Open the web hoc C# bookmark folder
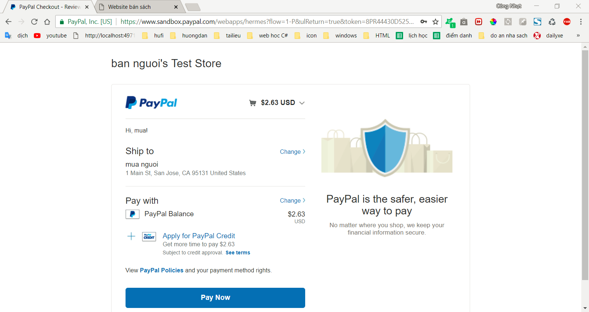Screen dimensions: 589x312 pyautogui.click(x=268, y=36)
